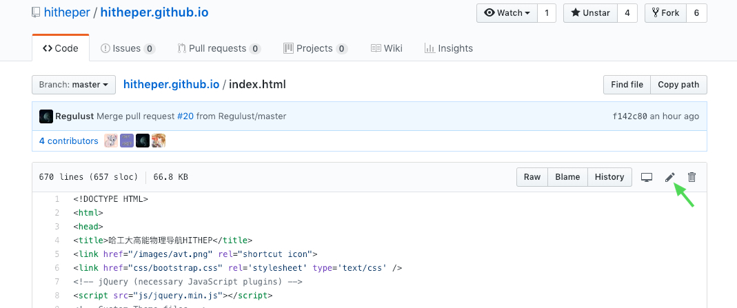Viewport: 737px width, 308px height.
Task: Click Regulust's avatar in commit bar
Action: [46, 116]
